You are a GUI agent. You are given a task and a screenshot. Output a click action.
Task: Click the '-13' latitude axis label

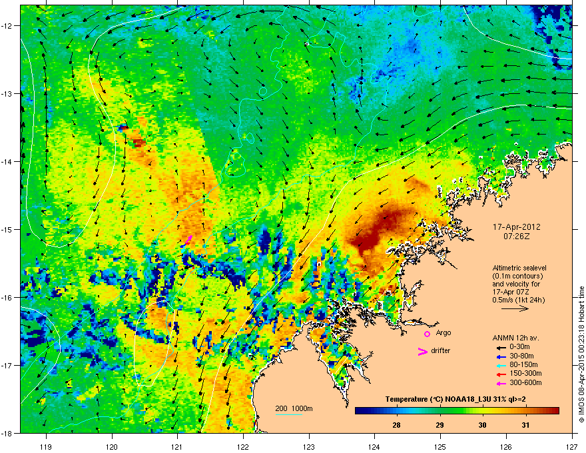[7, 94]
